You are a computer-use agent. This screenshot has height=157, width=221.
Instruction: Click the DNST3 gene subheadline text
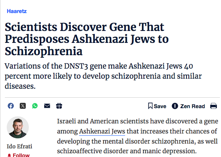103,76
